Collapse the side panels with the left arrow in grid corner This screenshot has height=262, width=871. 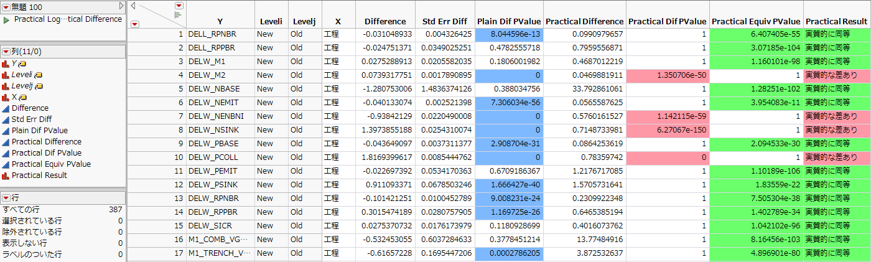tap(134, 6)
